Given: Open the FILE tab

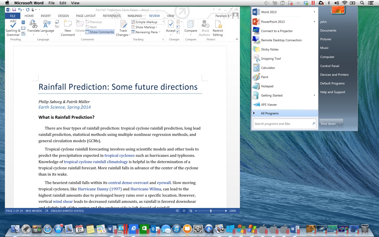Looking at the screenshot, I should click(x=13, y=16).
